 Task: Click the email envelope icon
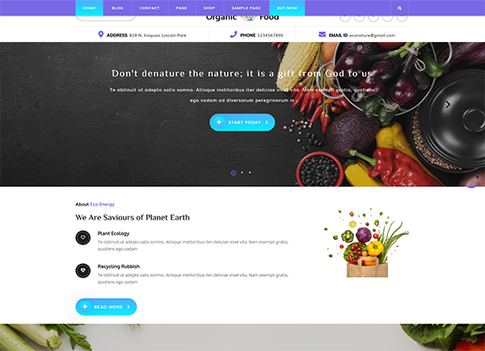coord(323,34)
